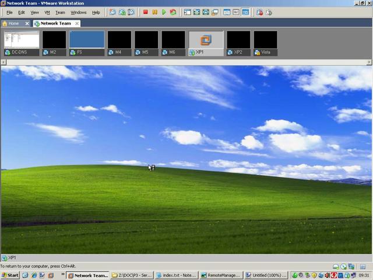Click the Reset virtual machine icon

[173, 12]
